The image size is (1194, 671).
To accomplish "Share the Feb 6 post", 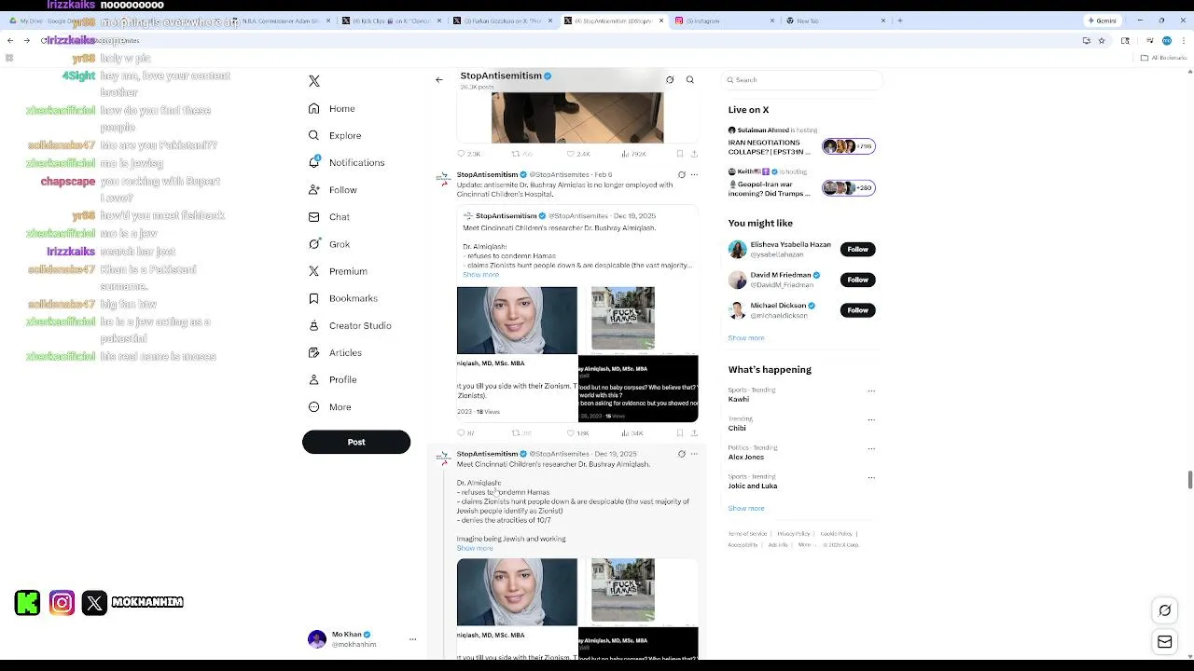I will point(694,433).
